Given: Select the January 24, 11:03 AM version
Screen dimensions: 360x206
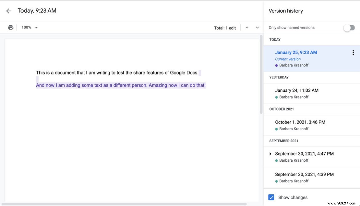Looking at the screenshot, I should (x=296, y=90).
